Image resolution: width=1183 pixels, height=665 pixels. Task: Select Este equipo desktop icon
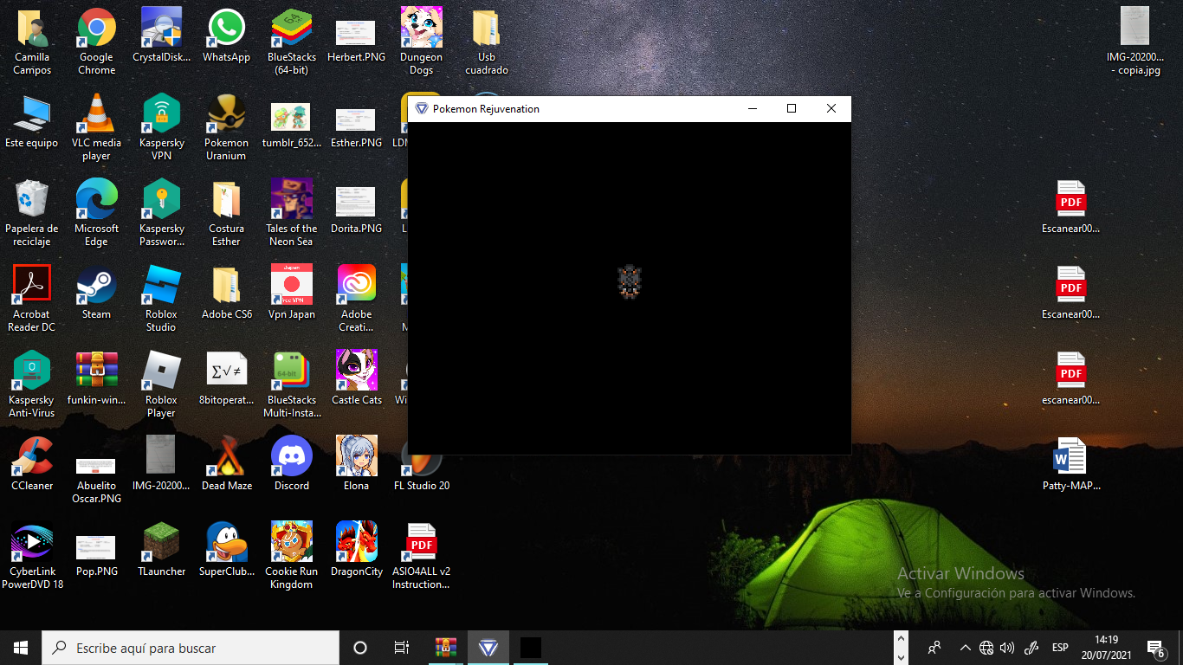(x=32, y=114)
